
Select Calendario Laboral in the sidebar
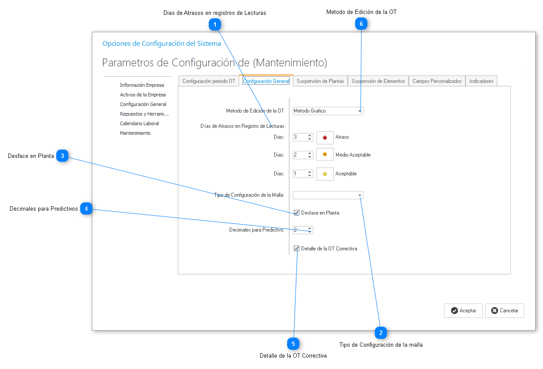[139, 123]
